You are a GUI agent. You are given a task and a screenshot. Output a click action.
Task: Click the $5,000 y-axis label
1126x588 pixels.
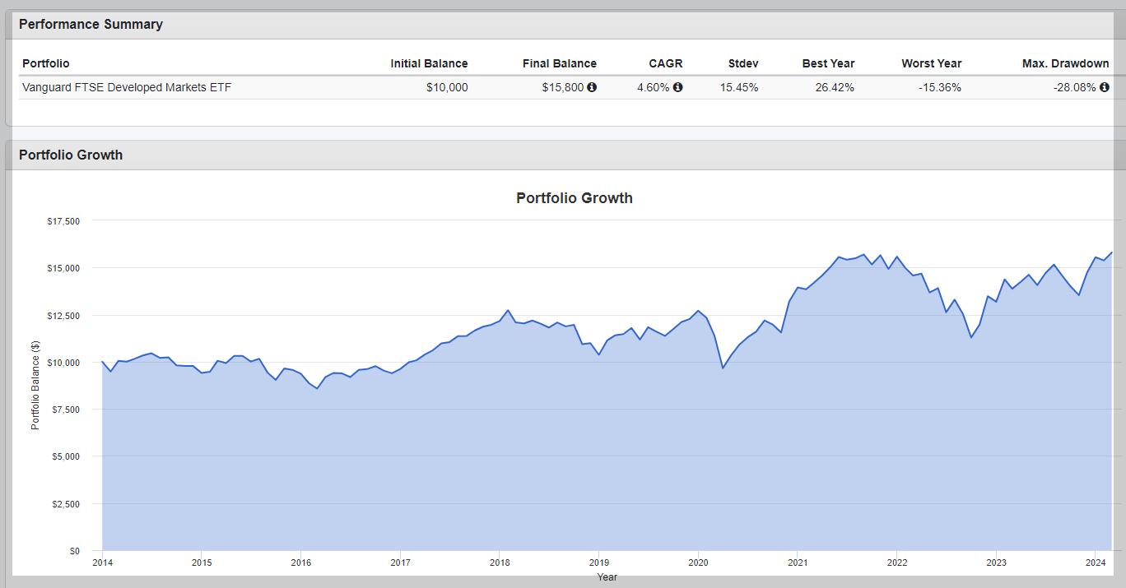click(66, 456)
